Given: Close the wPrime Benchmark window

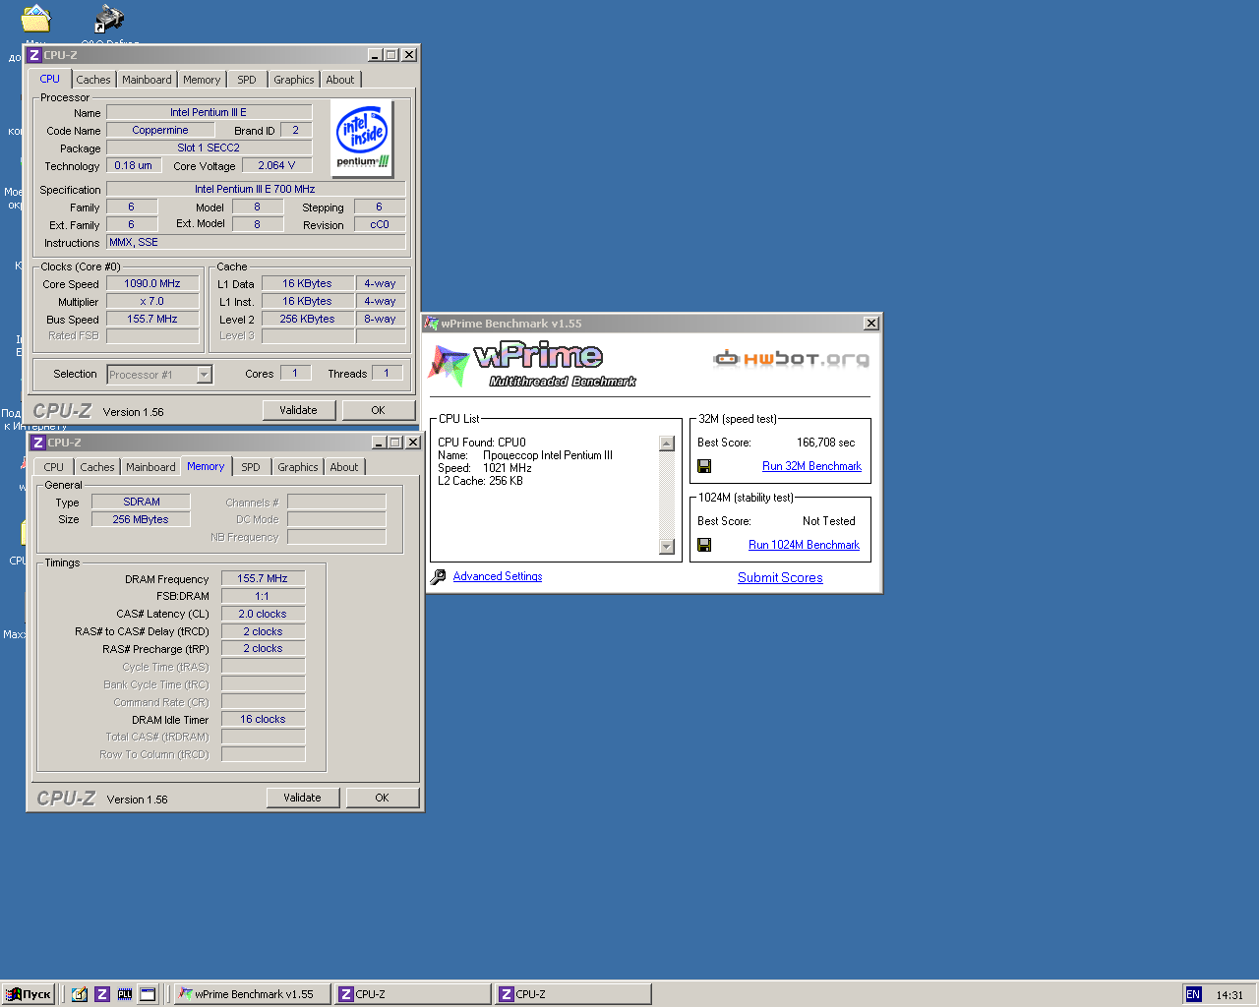Looking at the screenshot, I should (x=870, y=324).
